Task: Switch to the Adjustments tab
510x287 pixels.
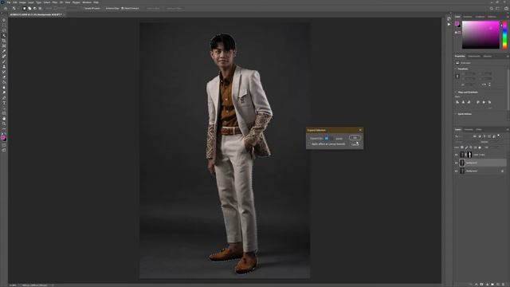Action: (474, 57)
